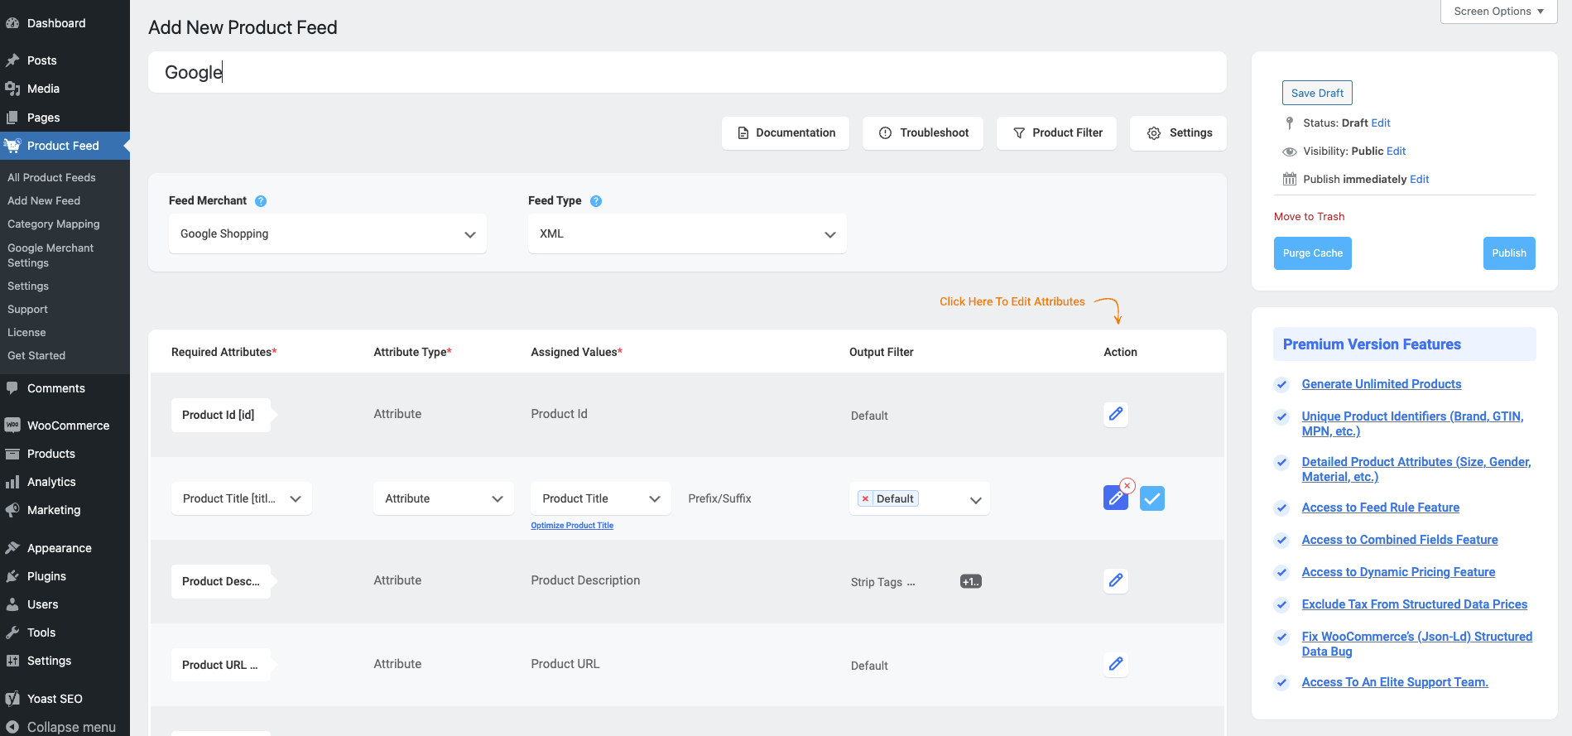The width and height of the screenshot is (1572, 736).
Task: Click Save Draft button
Action: 1317,93
